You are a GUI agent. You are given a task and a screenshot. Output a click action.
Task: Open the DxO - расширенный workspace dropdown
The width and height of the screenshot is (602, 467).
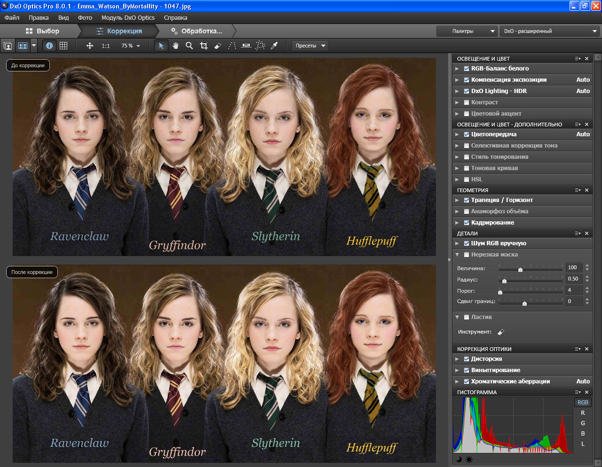[x=549, y=31]
